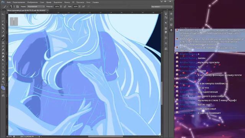Image resolution: width=245 pixels, height=138 pixels.
Task: Open the Справка menu
Action: point(95,2)
